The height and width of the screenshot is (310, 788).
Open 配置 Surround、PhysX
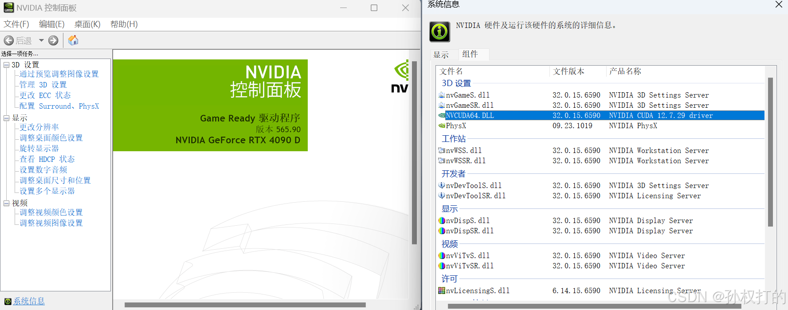click(x=59, y=106)
